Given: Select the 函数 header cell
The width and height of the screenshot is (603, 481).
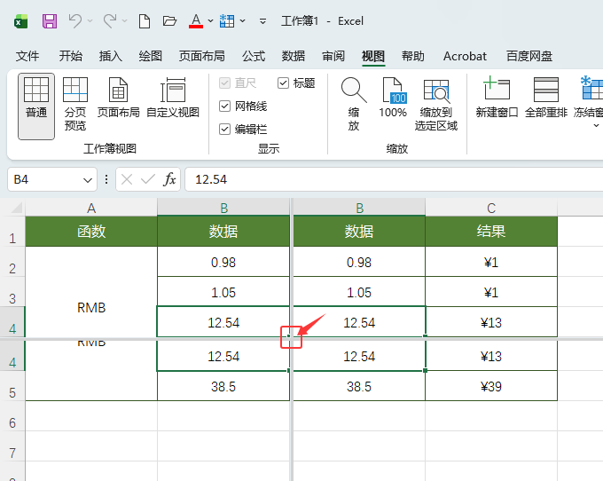Looking at the screenshot, I should tap(91, 232).
